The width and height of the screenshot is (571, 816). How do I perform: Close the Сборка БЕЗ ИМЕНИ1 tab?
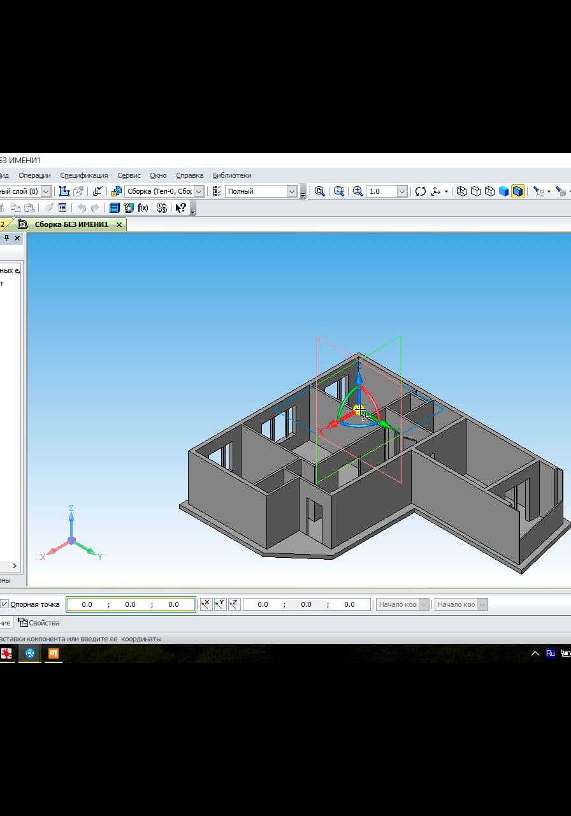(119, 224)
